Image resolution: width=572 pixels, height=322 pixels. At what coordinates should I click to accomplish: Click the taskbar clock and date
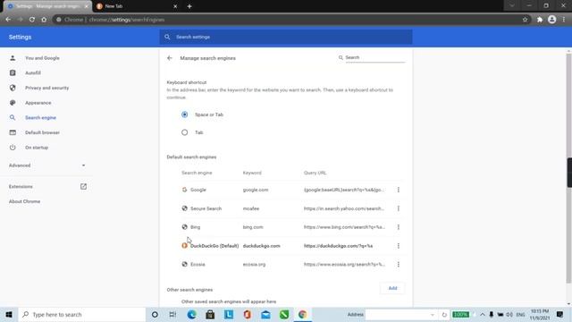coord(540,314)
